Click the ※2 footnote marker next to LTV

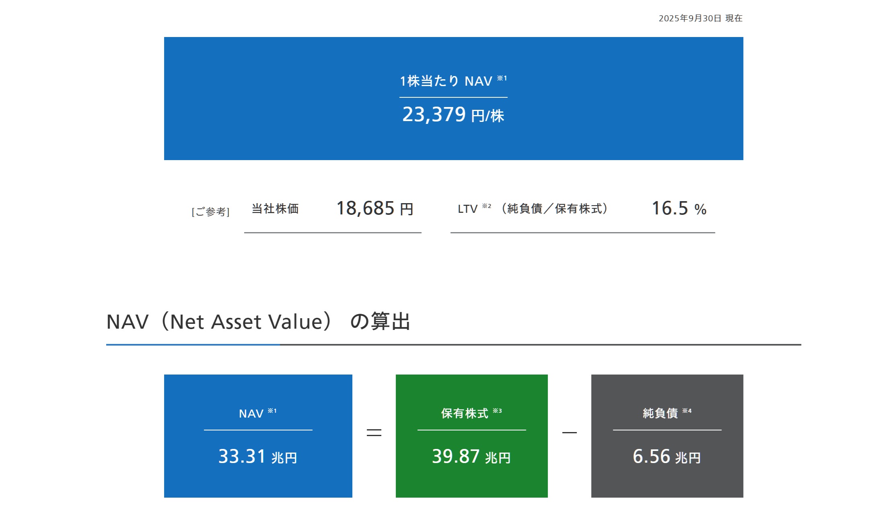click(x=487, y=206)
